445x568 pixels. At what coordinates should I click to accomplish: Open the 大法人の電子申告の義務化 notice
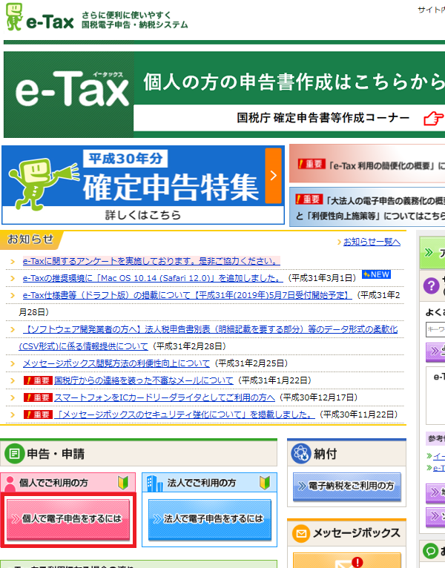point(367,207)
